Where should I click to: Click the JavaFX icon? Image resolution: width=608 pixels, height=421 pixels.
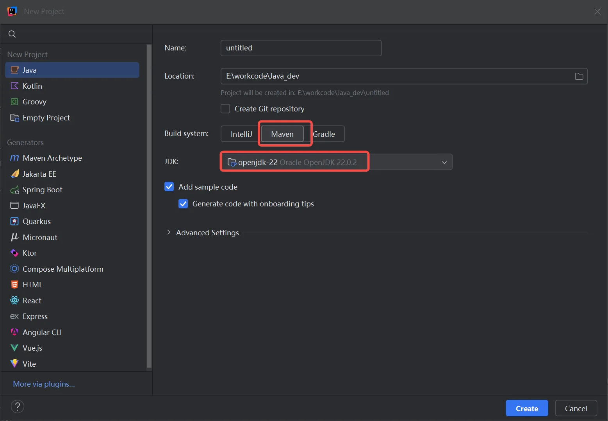(14, 205)
